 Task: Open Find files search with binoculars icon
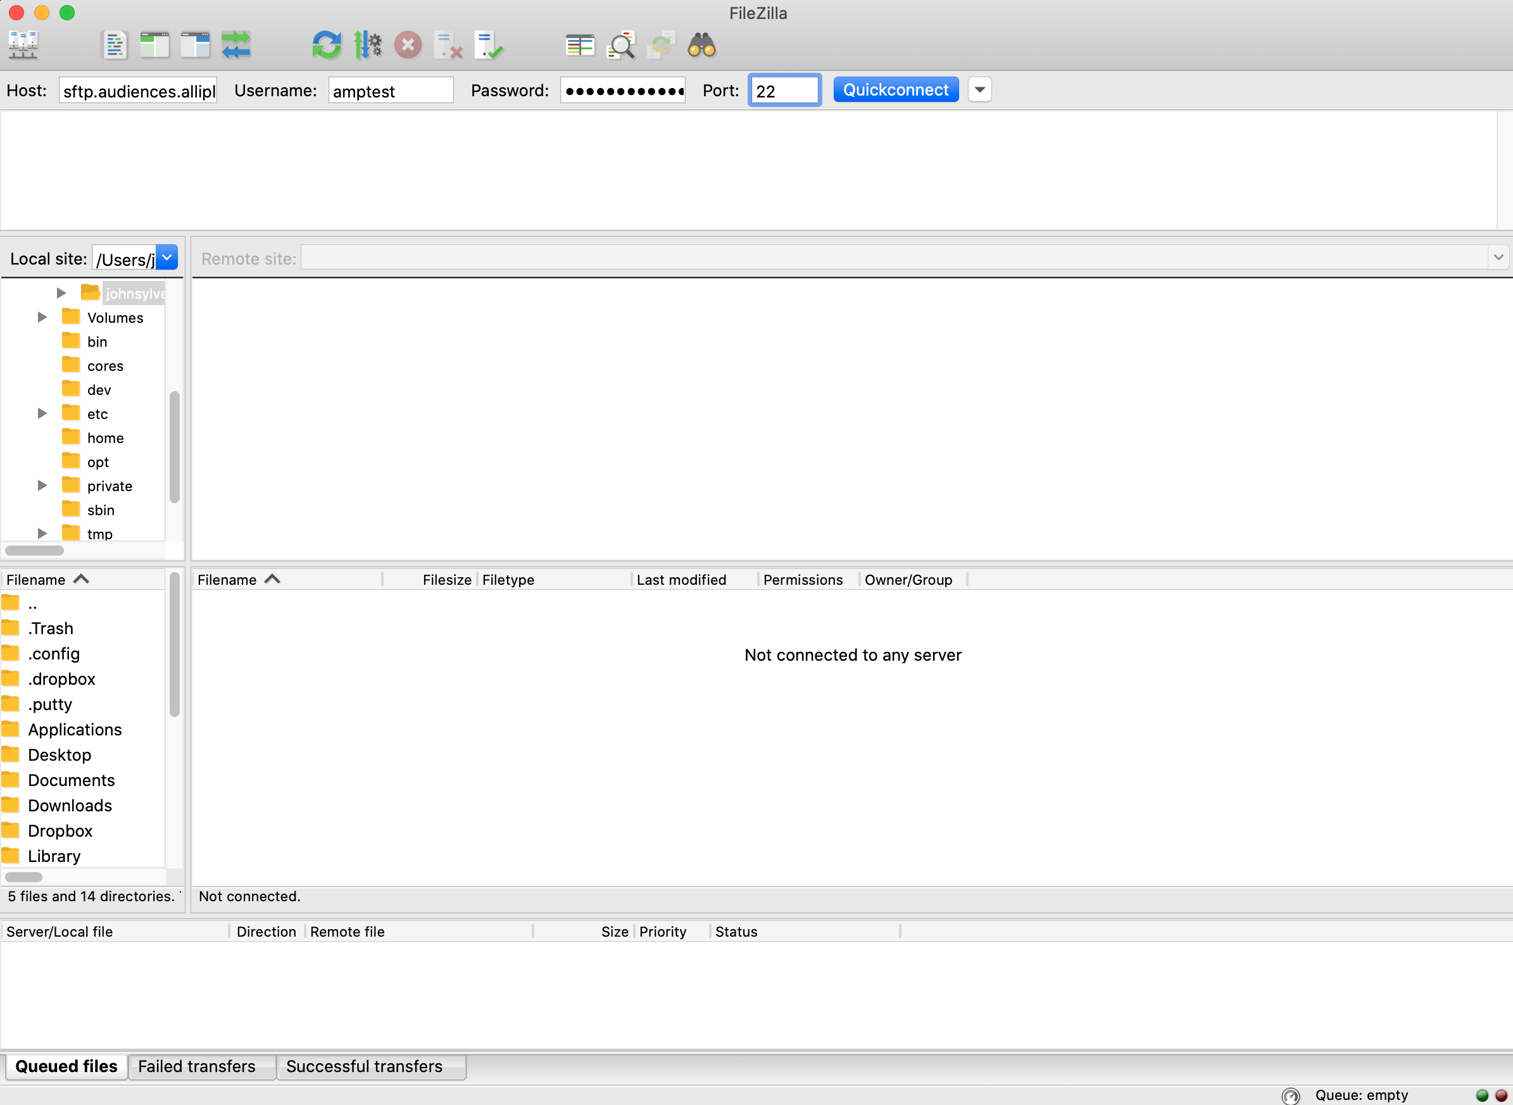pyautogui.click(x=701, y=45)
